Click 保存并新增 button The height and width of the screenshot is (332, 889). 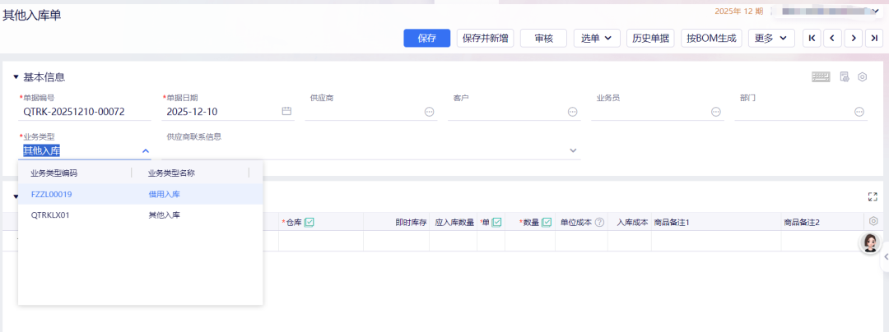click(486, 39)
